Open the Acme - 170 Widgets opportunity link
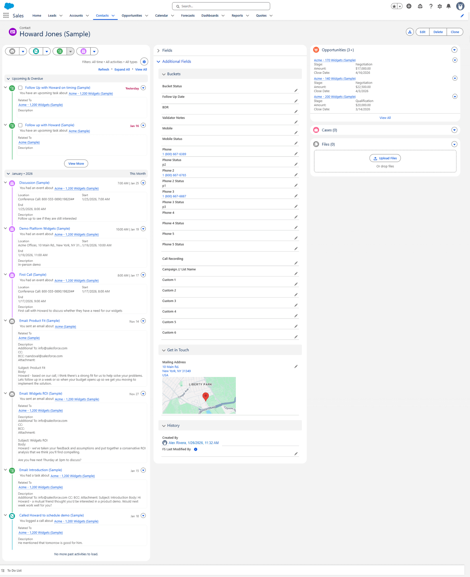This screenshot has width=470, height=577. (x=335, y=60)
